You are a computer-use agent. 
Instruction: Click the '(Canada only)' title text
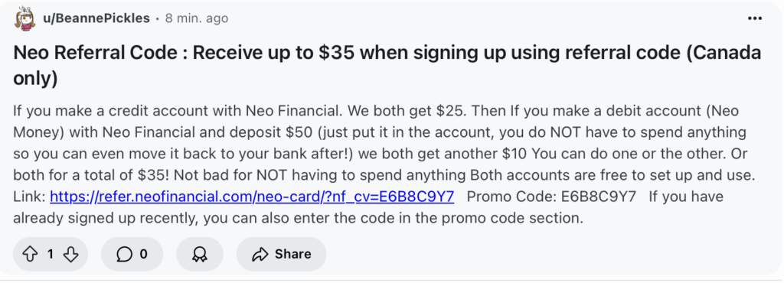[724, 53]
